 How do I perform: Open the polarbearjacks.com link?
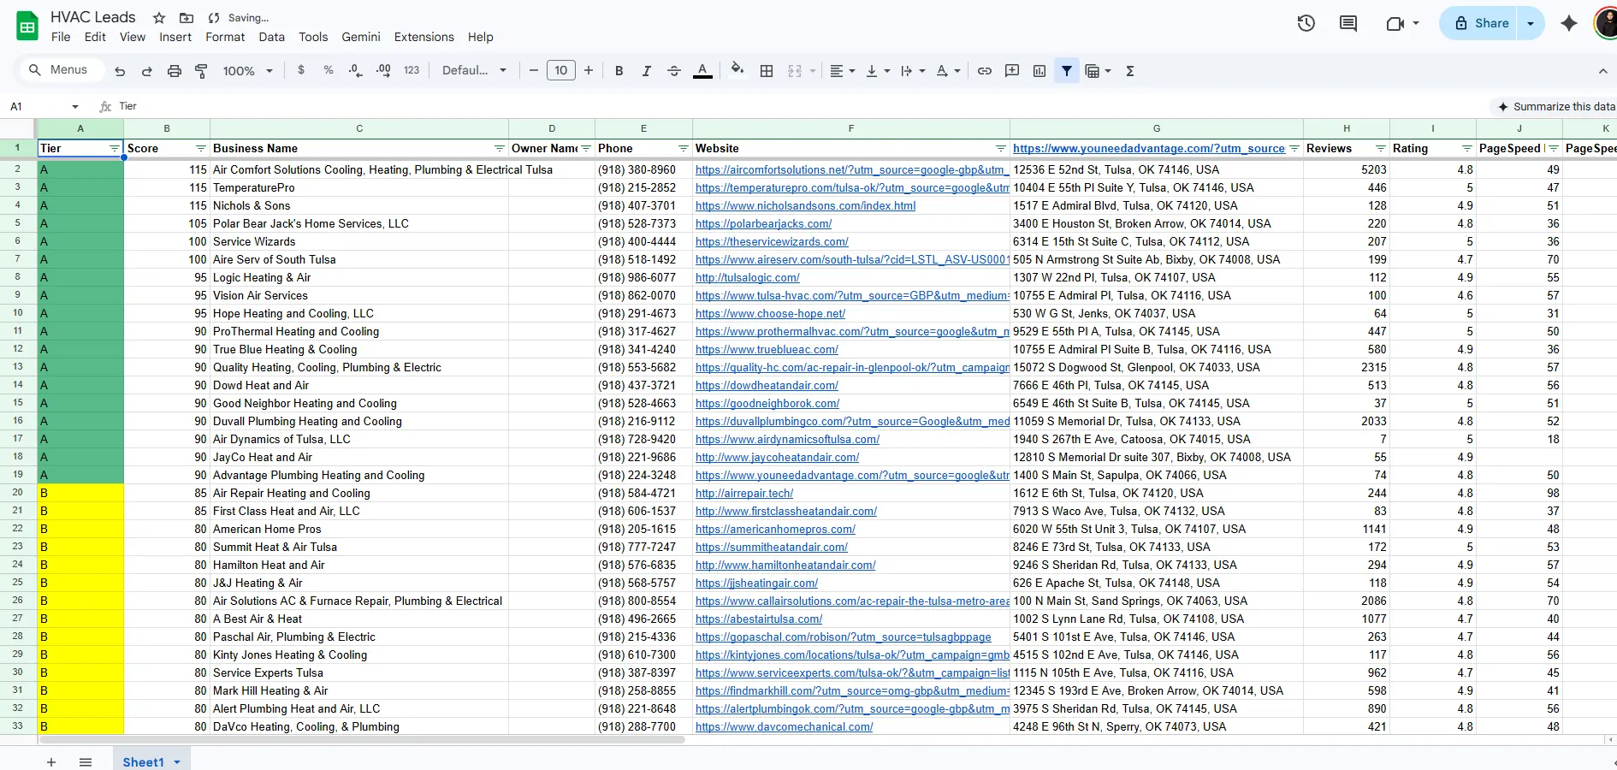click(763, 224)
